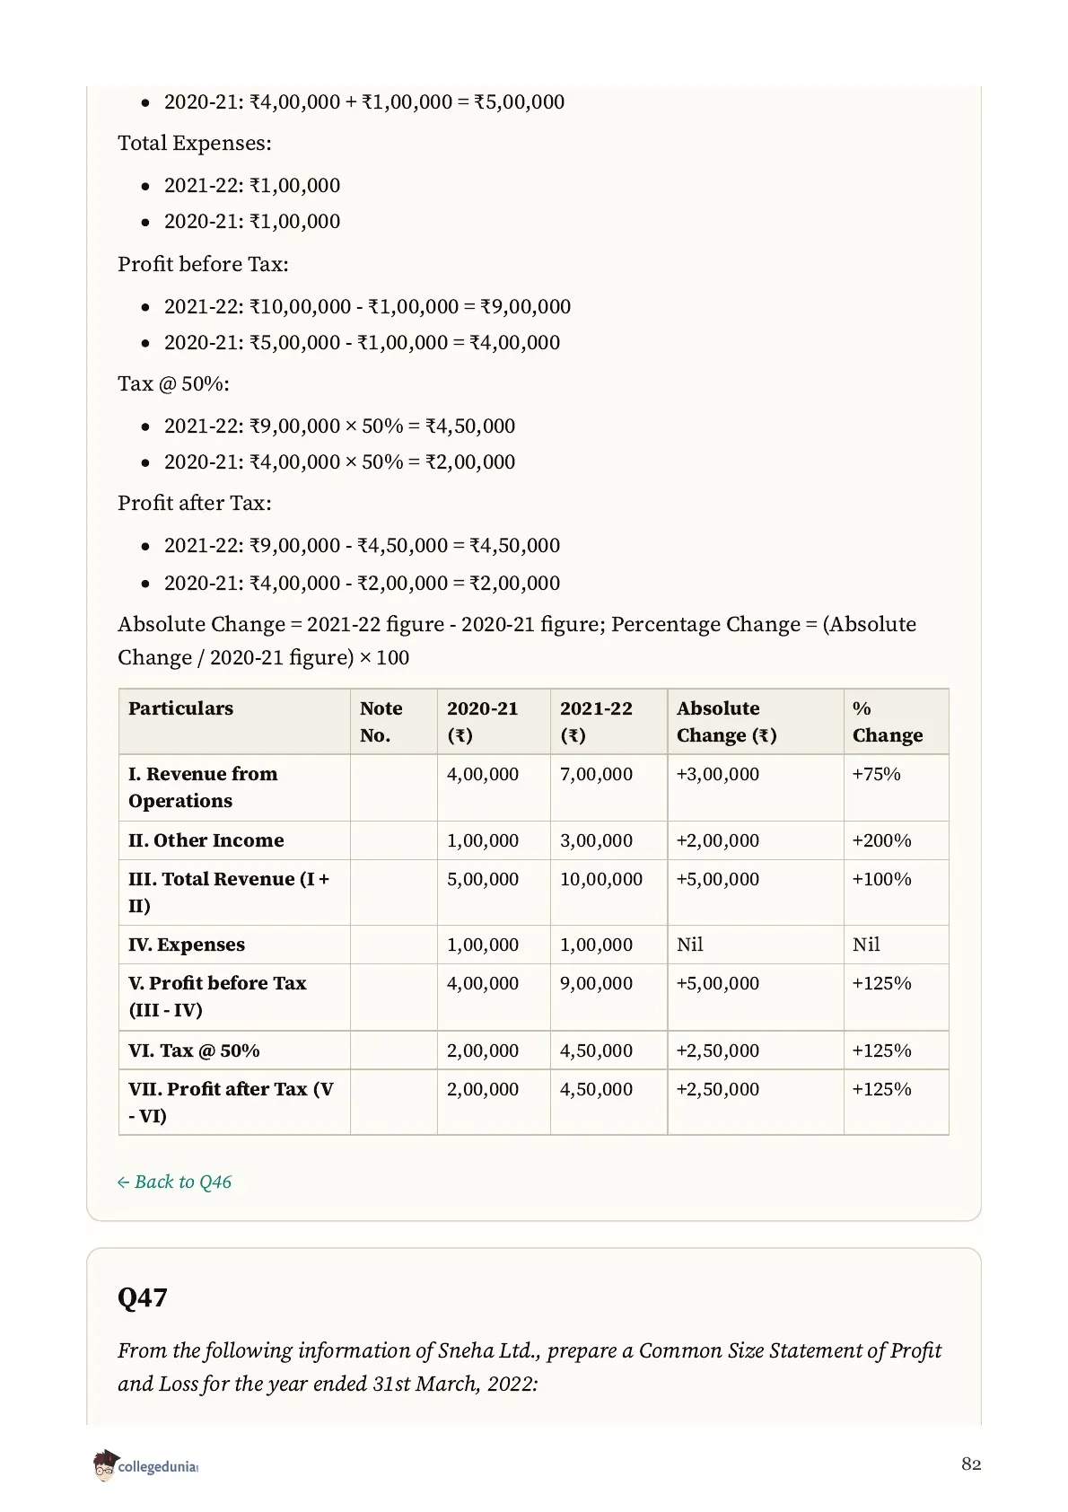Screen dimensions: 1068x1512
Task: Click the VI. Tax @ 50% row
Action: pyautogui.click(x=533, y=1050)
